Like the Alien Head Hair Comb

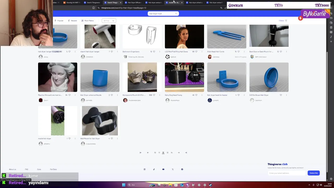(x=238, y=52)
